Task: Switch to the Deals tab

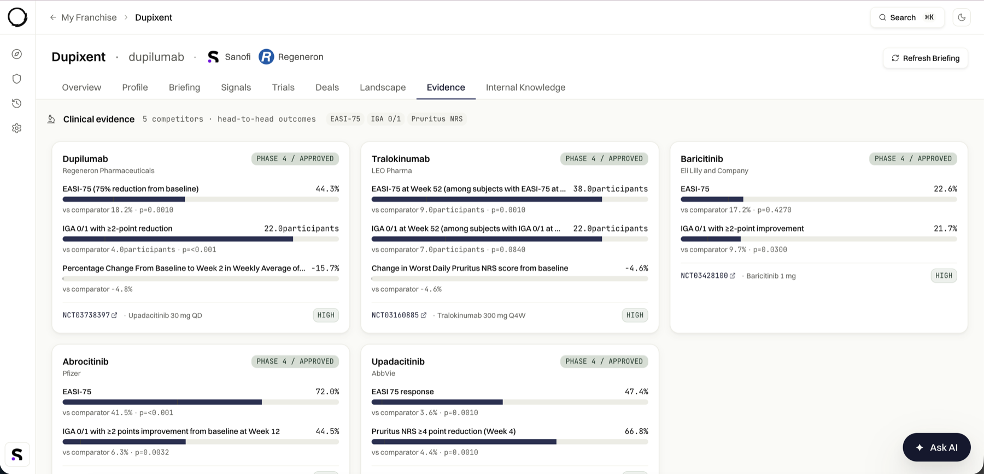Action: [x=327, y=87]
